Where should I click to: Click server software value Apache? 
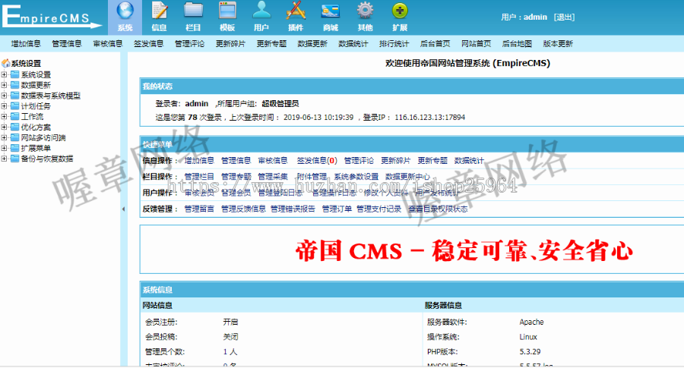click(x=531, y=322)
